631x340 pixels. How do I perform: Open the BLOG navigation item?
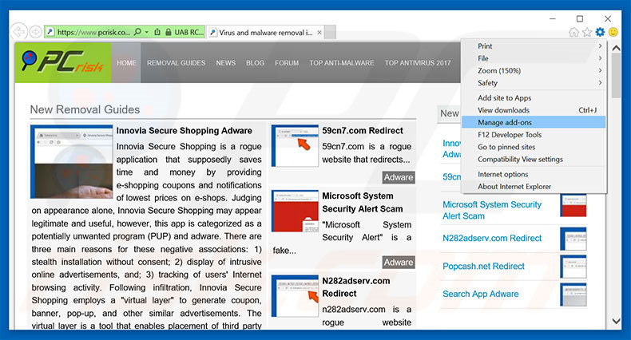[255, 63]
